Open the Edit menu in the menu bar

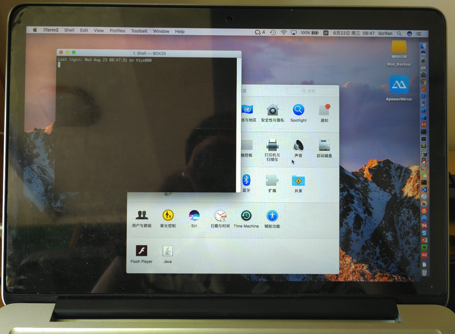point(84,30)
